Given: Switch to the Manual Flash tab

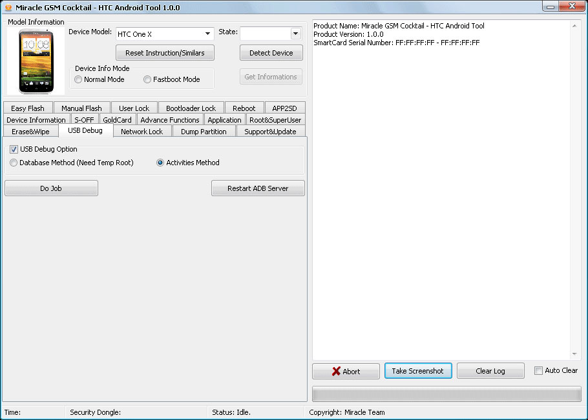Looking at the screenshot, I should 81,108.
